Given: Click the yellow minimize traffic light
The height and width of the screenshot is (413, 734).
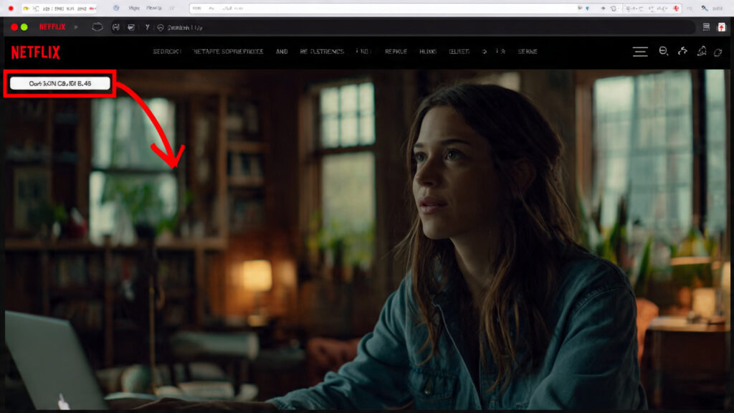Looking at the screenshot, I should coord(24,27).
